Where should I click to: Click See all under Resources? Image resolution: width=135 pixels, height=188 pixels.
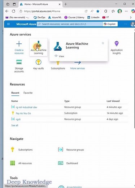coord(15,125)
